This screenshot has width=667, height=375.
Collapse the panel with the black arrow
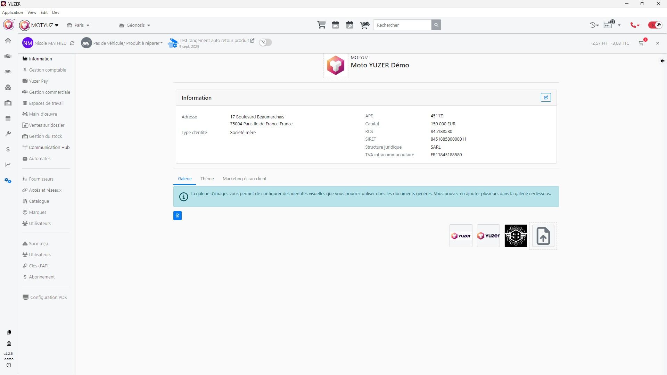point(662,61)
